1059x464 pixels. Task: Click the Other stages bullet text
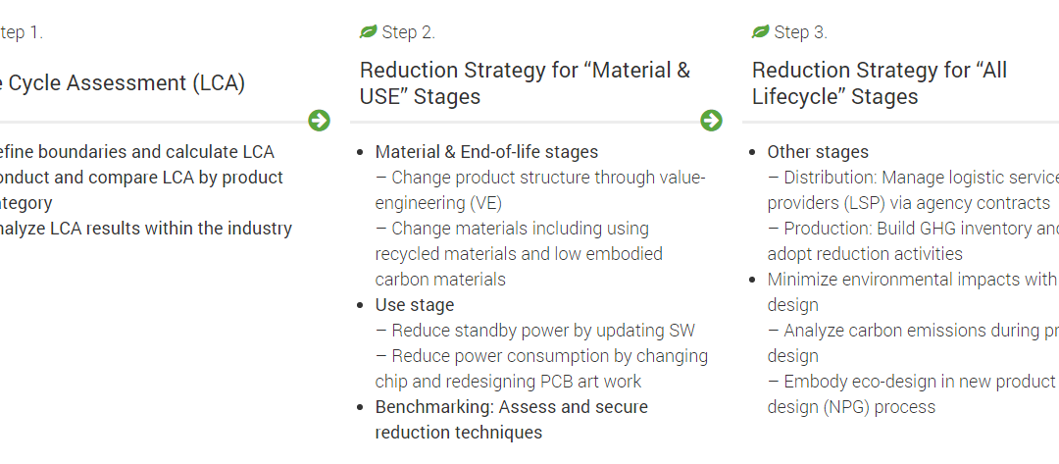click(x=818, y=152)
